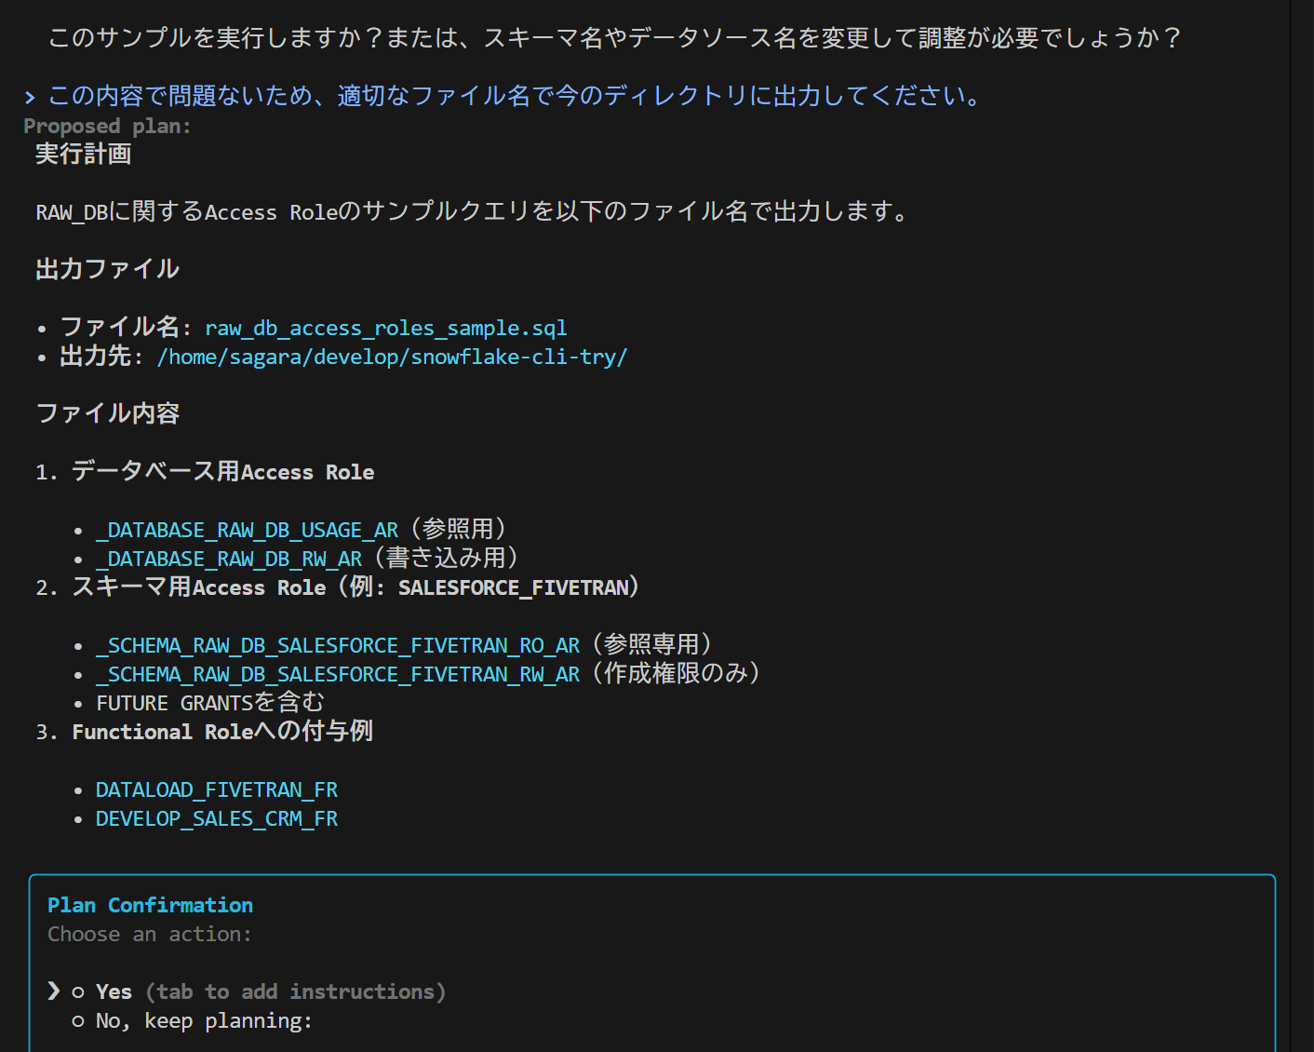Open the /home/sagara/develop/snowflake-cli-try/ path
The width and height of the screenshot is (1314, 1052).
[x=392, y=357]
